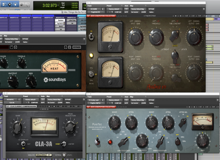Screen dimensions: 220x160
Task: Click the Waves logo in PuigTec EQP1A bar
Action: 88,107
